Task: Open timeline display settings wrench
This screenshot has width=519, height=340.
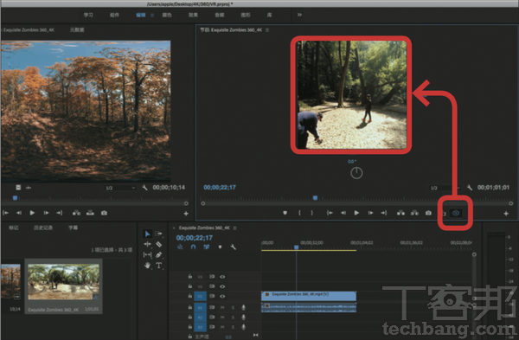Action: pyautogui.click(x=233, y=247)
